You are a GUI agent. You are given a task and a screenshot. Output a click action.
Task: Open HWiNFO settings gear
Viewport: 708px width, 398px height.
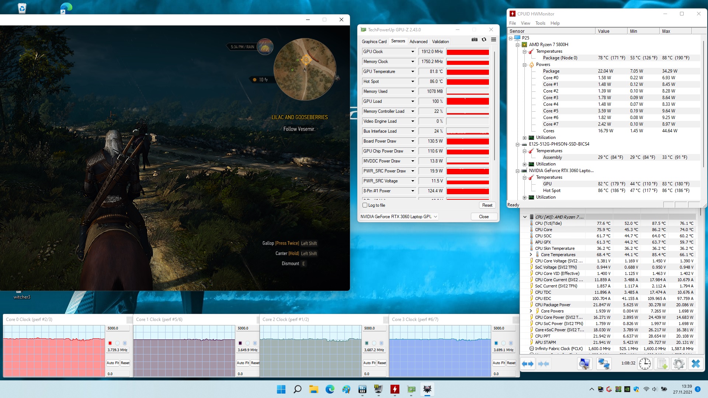pos(678,364)
